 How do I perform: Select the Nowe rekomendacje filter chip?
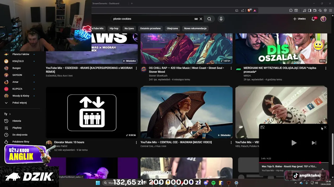click(x=195, y=28)
